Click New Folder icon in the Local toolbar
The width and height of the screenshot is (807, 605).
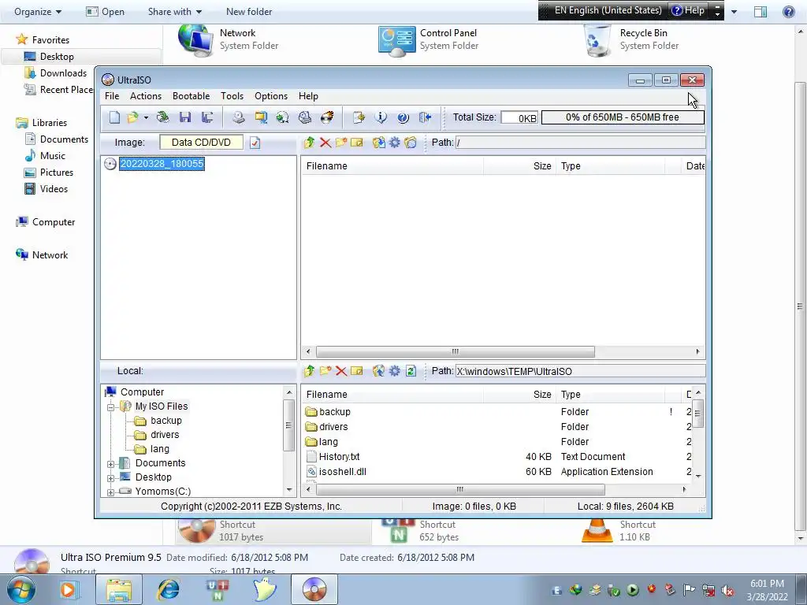tap(325, 371)
